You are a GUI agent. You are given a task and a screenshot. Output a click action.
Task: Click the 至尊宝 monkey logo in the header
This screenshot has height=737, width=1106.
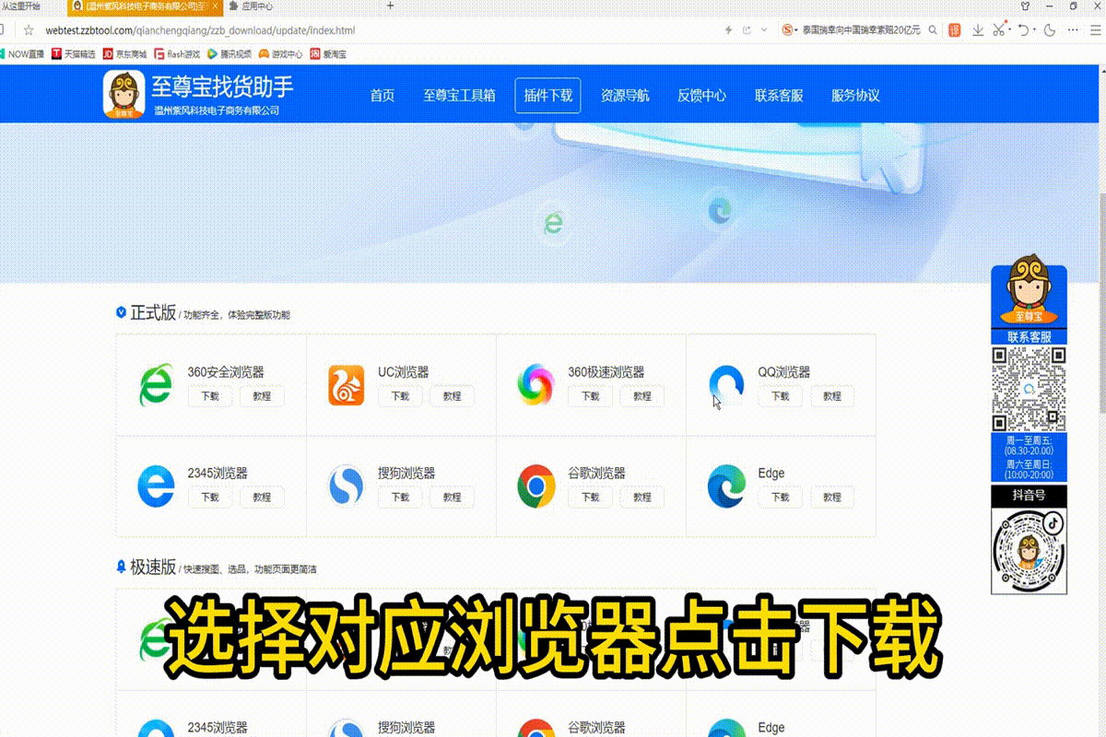coord(124,95)
